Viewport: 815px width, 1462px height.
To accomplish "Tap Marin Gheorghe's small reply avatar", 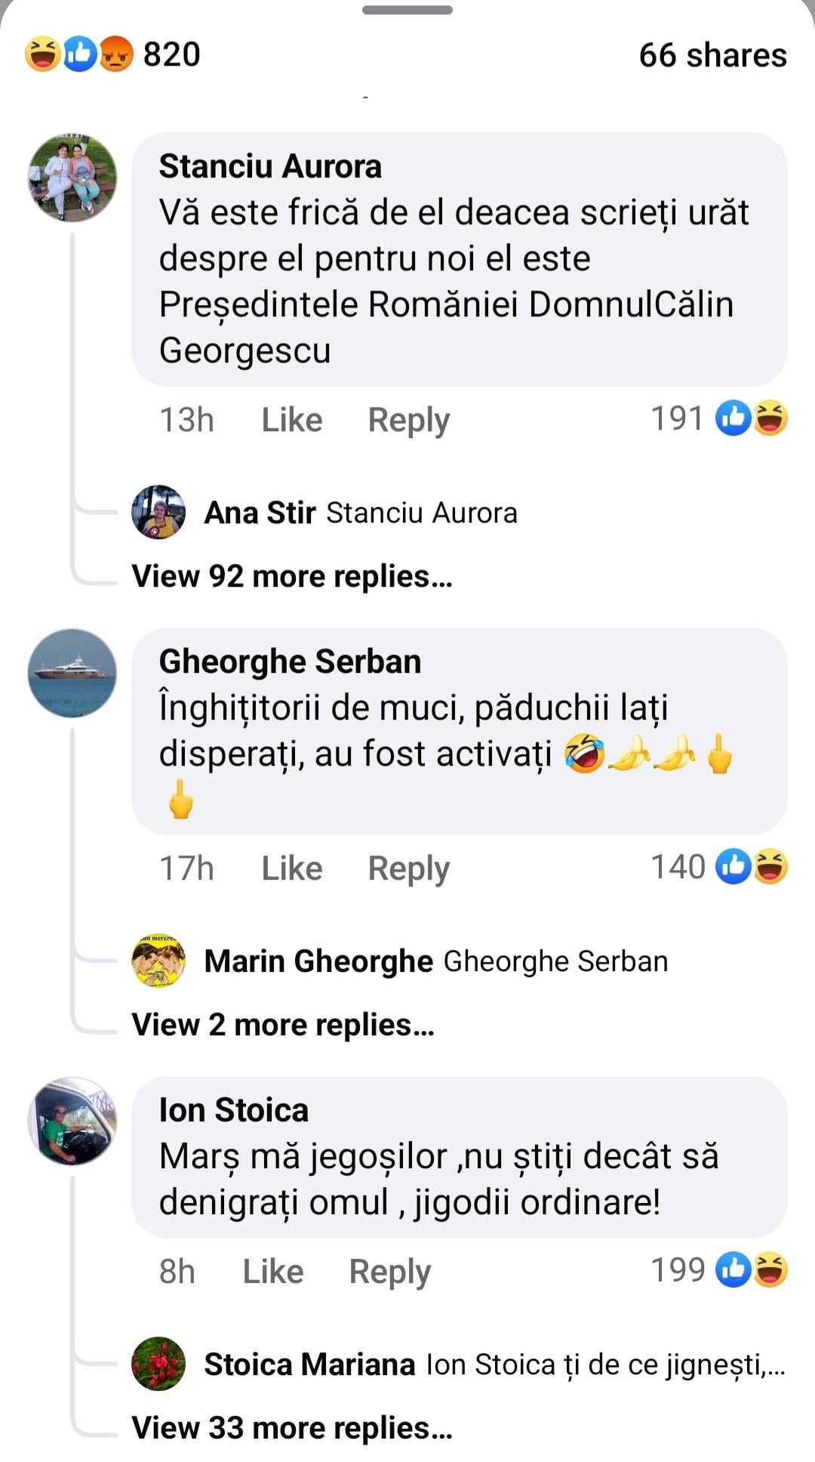I will [158, 961].
